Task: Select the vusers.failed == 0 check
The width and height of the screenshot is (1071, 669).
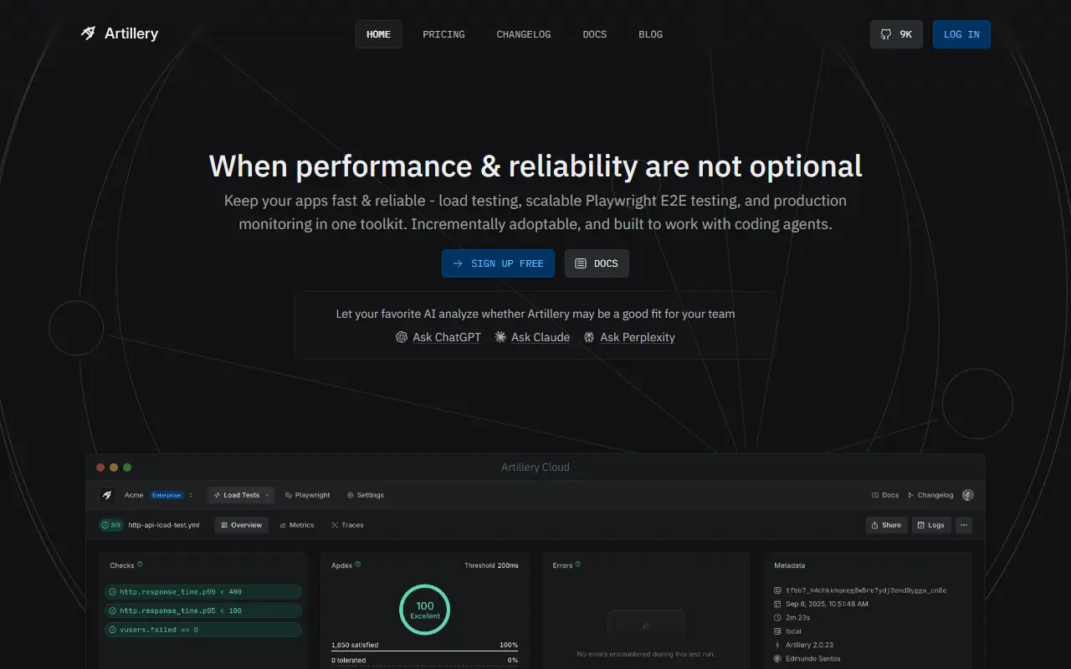Action: pyautogui.click(x=203, y=630)
